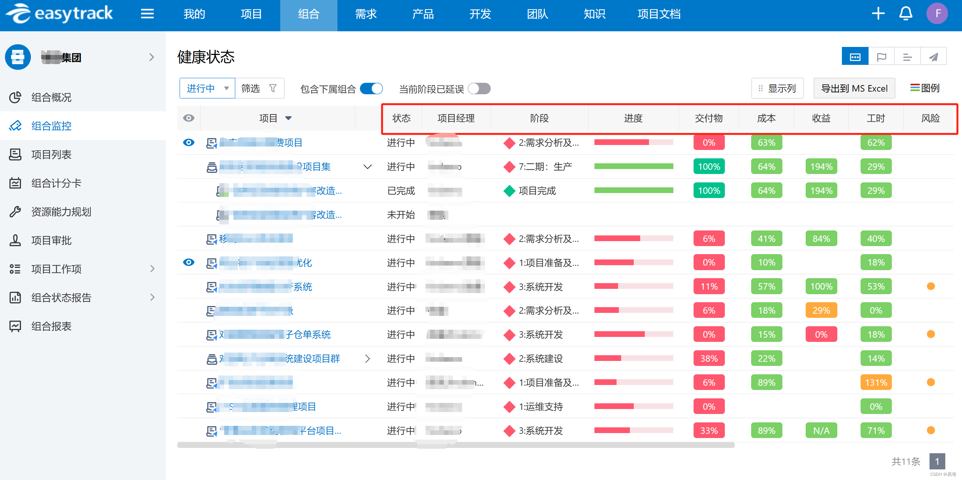Expand 项目工作项 sidebar submenu

click(x=152, y=269)
